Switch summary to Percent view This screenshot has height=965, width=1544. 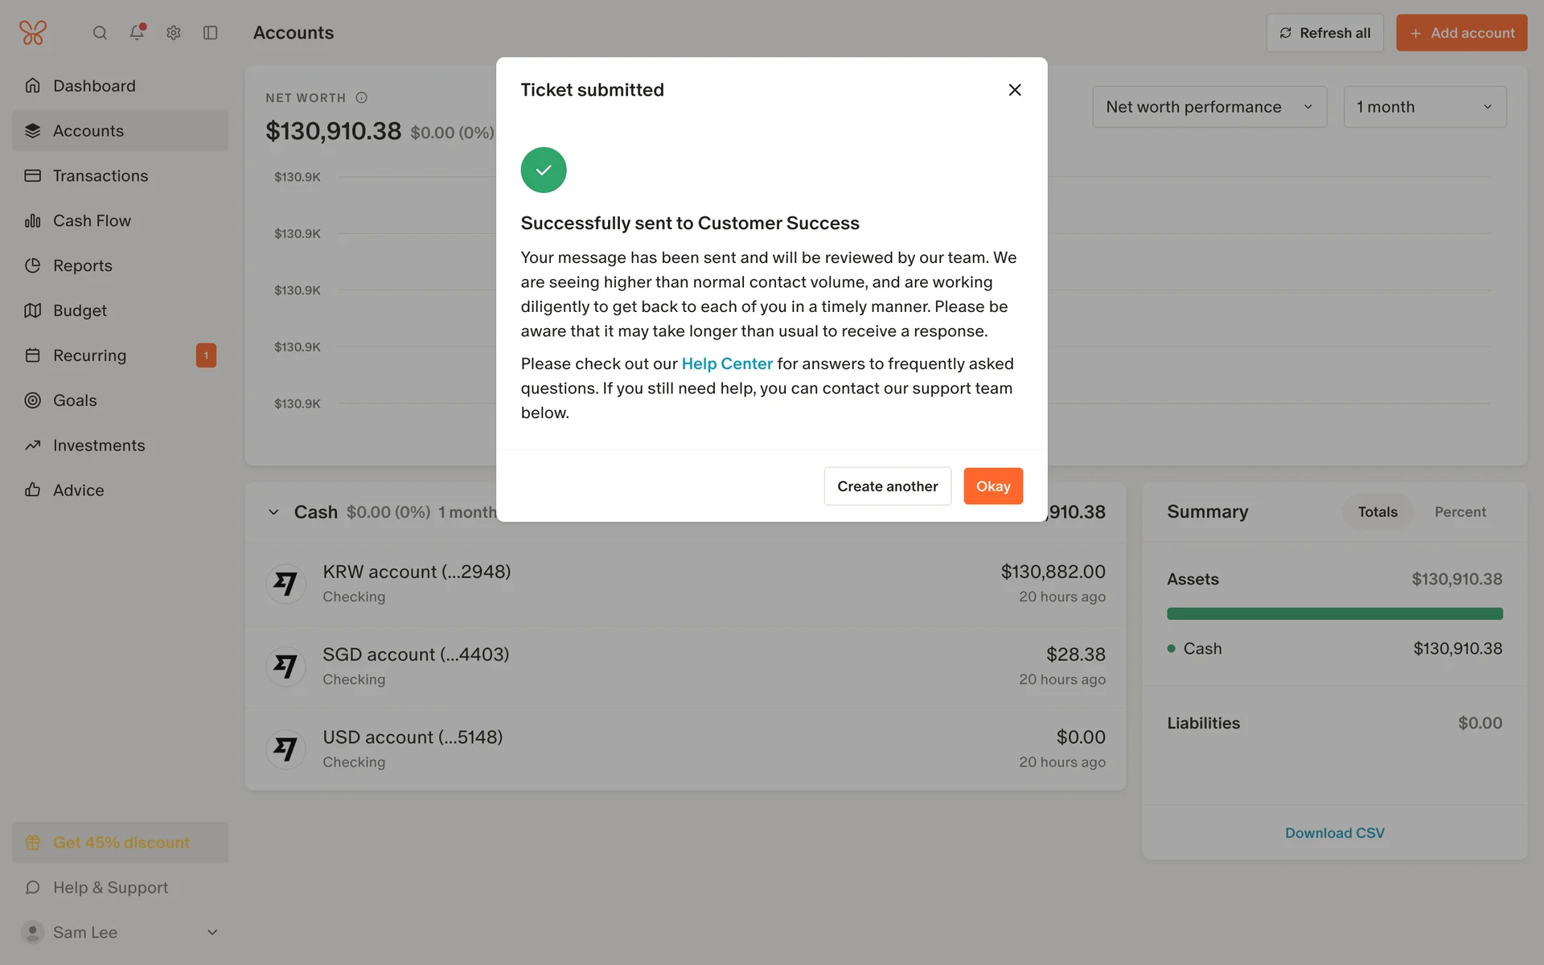coord(1460,512)
